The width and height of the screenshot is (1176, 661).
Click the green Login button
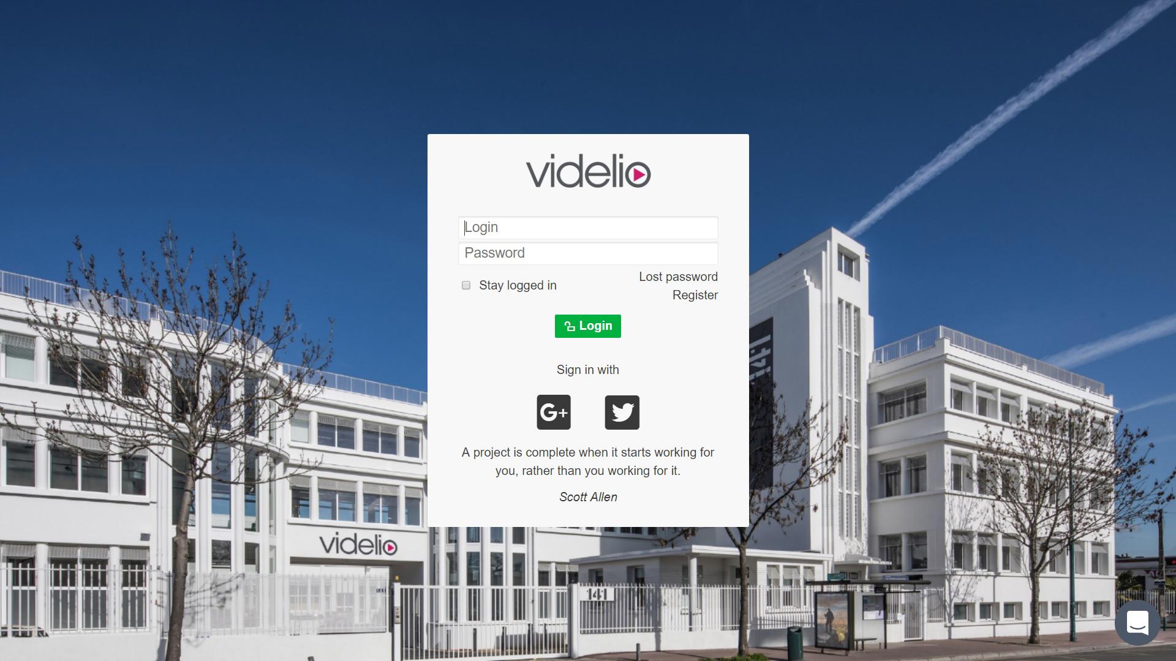point(587,326)
